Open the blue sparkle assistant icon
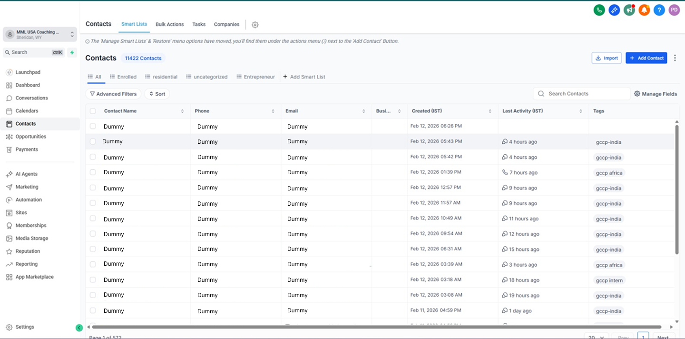685x339 pixels. 614,10
